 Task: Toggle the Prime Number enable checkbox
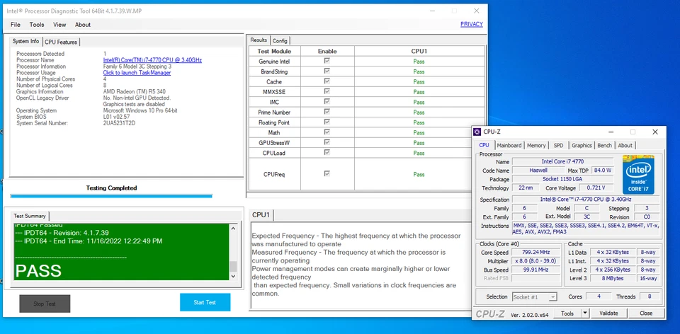tap(327, 113)
